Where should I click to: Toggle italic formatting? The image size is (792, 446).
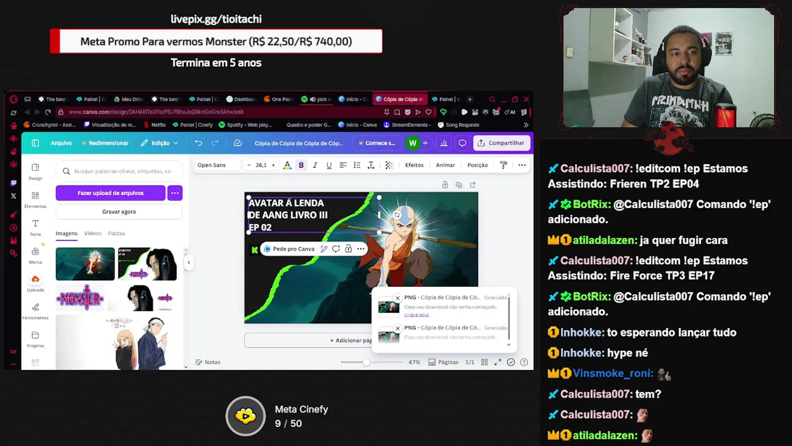pos(315,165)
